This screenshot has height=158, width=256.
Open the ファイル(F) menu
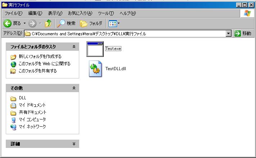pyautogui.click(x=13, y=13)
